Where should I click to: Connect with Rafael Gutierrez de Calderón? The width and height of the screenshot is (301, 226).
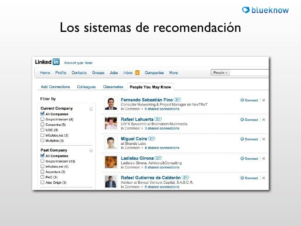click(x=249, y=178)
